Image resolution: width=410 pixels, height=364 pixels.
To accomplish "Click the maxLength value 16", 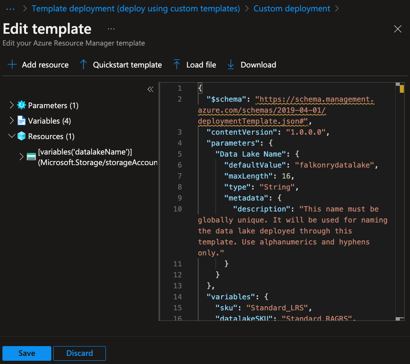I will click(286, 176).
